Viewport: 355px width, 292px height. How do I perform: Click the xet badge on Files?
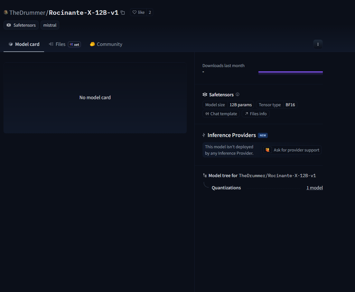74,45
